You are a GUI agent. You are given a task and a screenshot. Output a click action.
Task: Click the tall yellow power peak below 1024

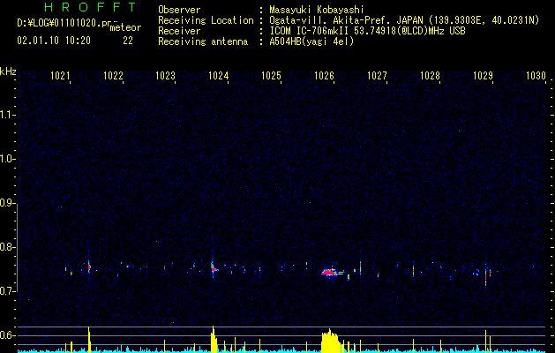coord(214,339)
